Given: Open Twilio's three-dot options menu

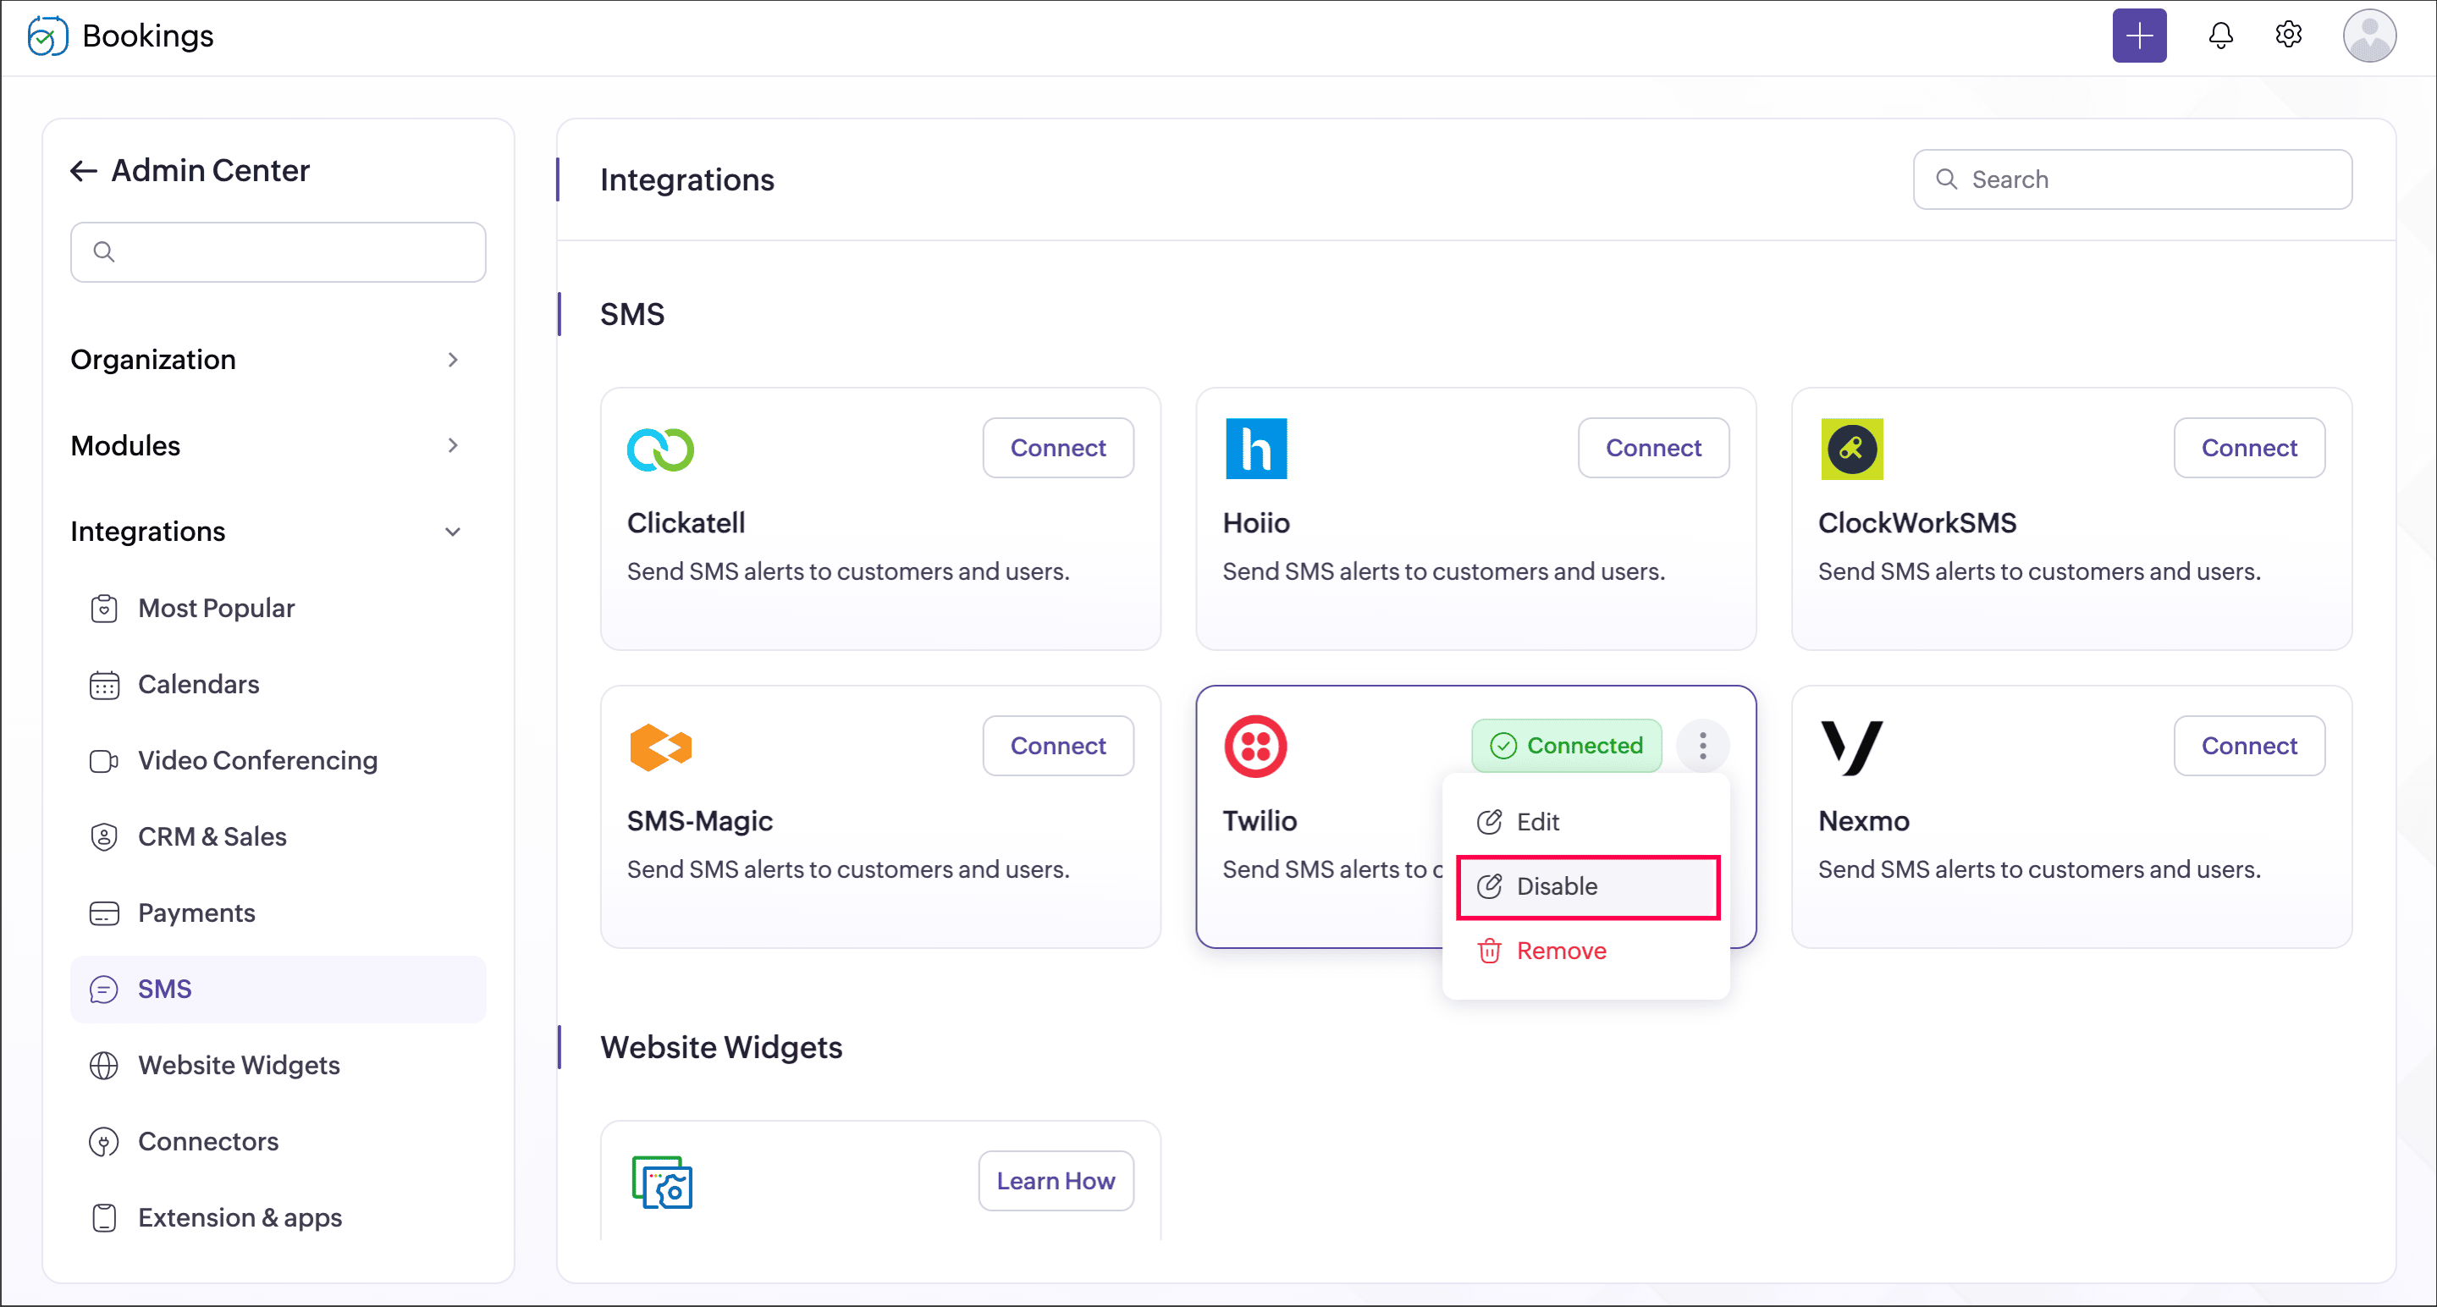Looking at the screenshot, I should [x=1702, y=745].
